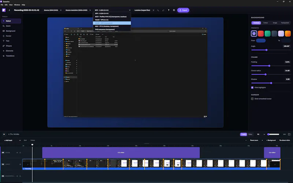293x183 pixels.
Task: Select highlighted WebM VP9 transparent option
Action: (x=112, y=23)
